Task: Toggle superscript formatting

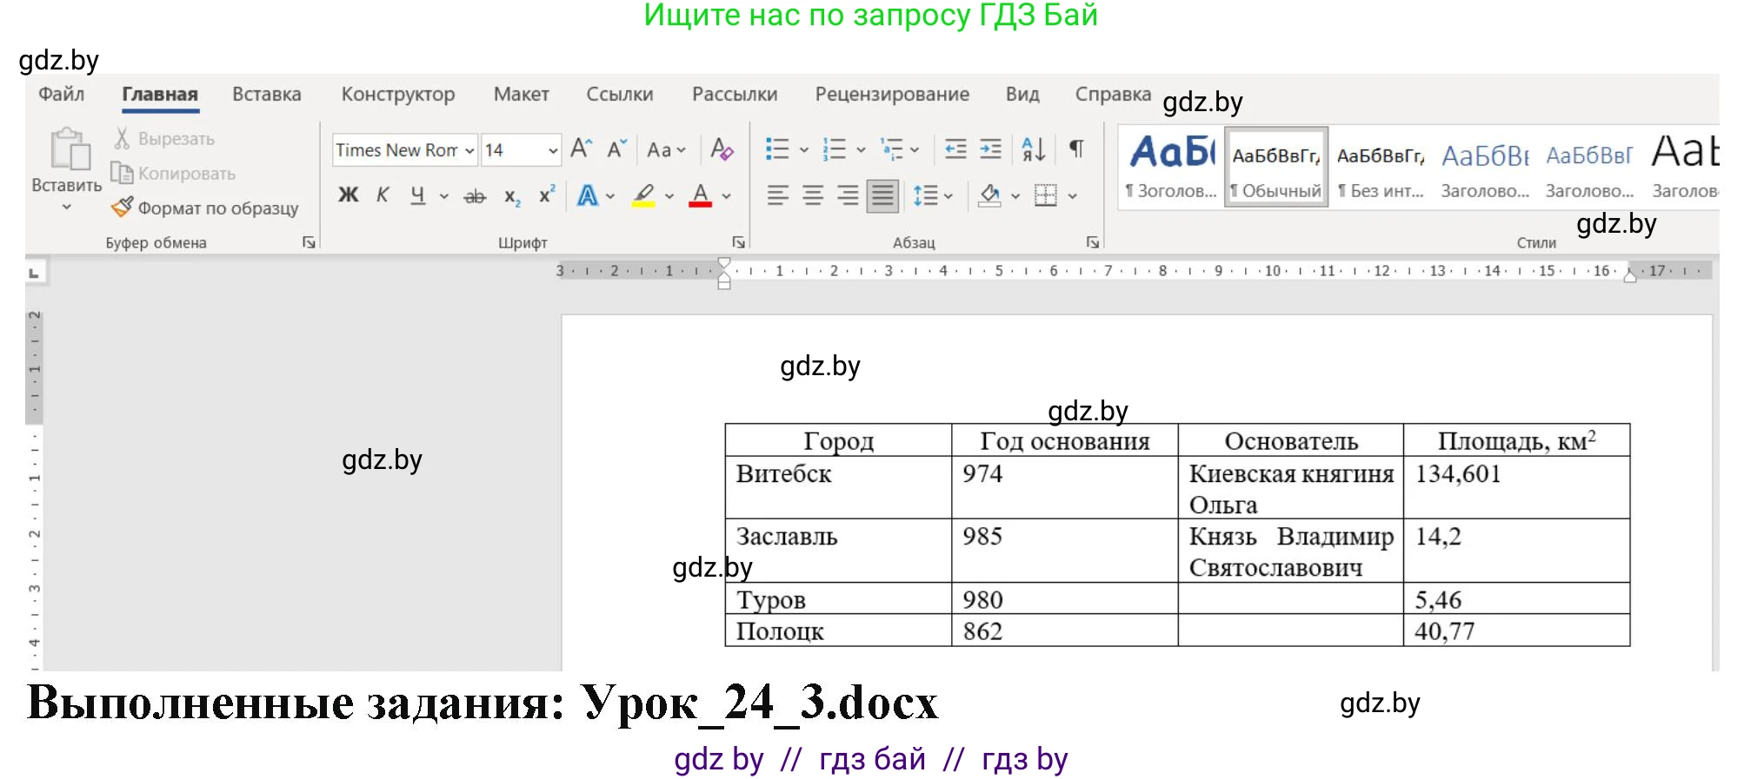Action: point(546,195)
